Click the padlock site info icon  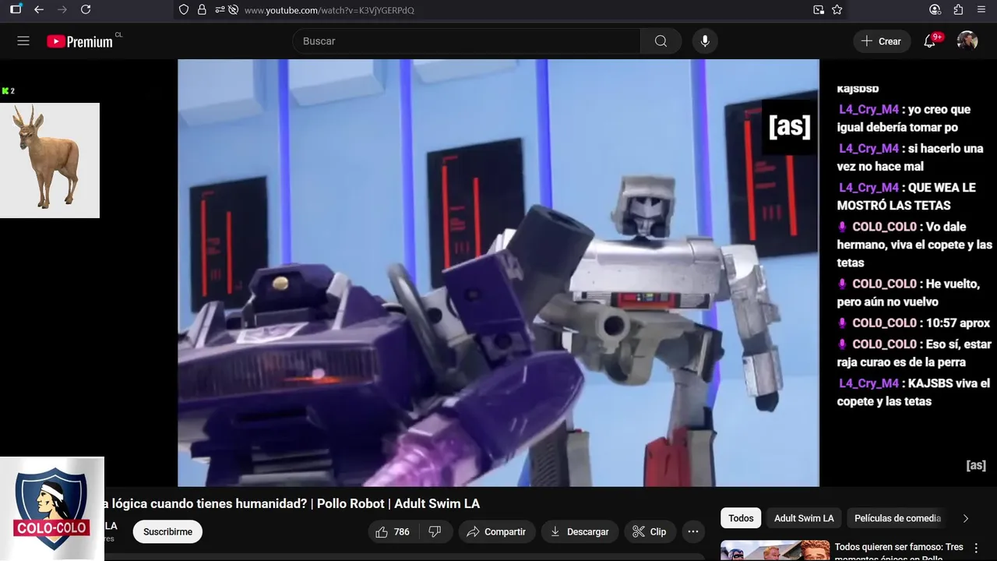(202, 10)
